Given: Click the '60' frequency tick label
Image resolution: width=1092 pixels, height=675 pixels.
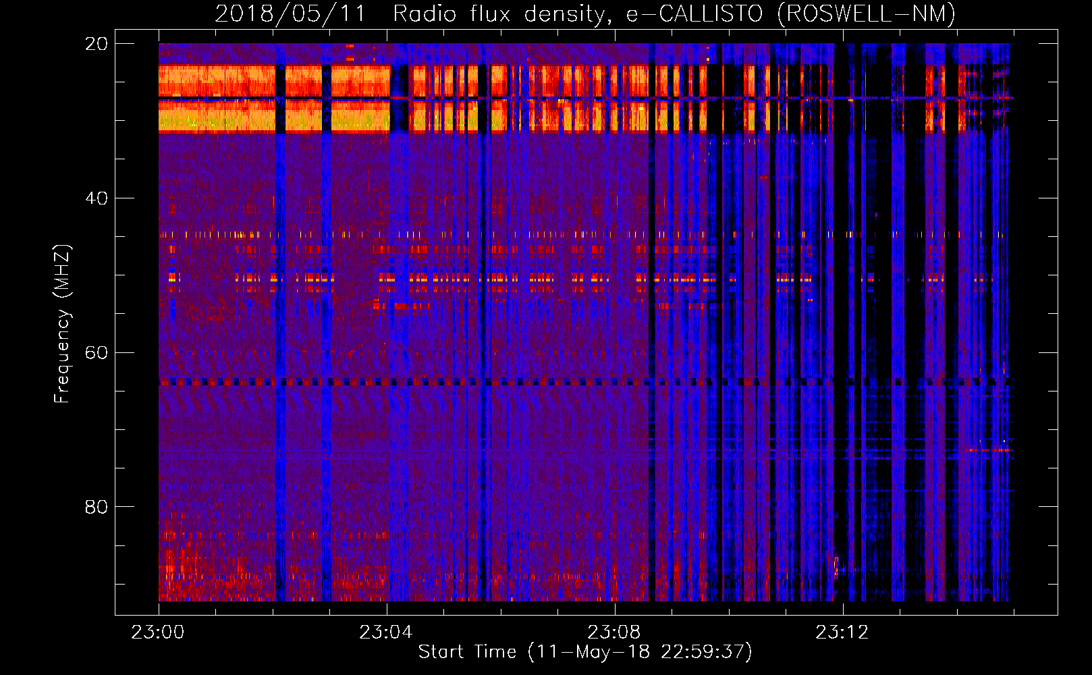Looking at the screenshot, I should (x=97, y=352).
